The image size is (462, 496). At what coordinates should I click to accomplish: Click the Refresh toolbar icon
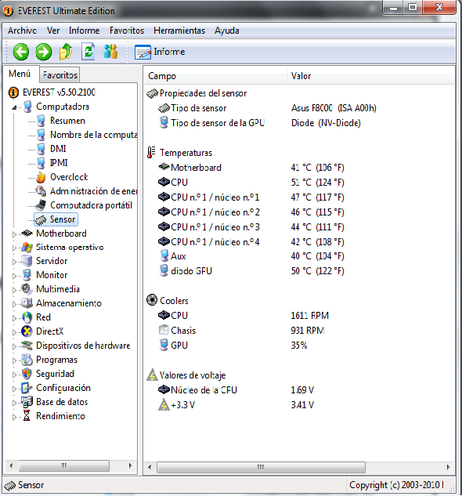[88, 52]
